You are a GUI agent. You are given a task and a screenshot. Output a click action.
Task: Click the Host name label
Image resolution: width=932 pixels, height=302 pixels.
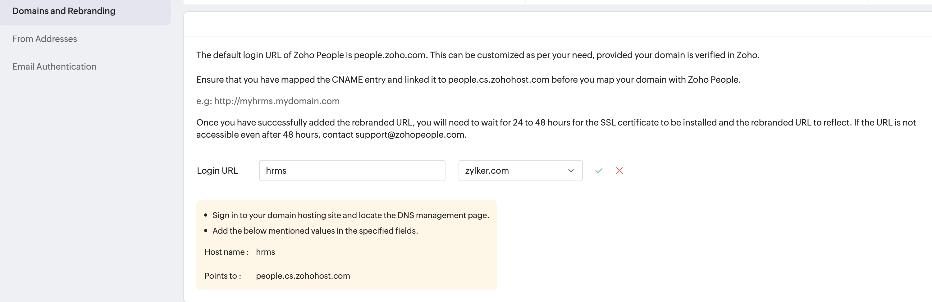(226, 252)
